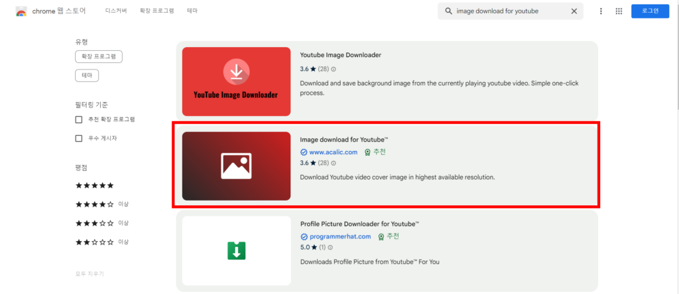679x294 pixels.
Task: Click the search field with image download query
Action: click(x=509, y=11)
